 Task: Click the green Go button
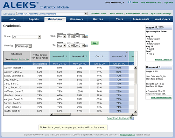point(95,43)
